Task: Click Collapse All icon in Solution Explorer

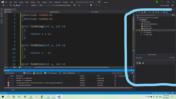Action: point(156,12)
